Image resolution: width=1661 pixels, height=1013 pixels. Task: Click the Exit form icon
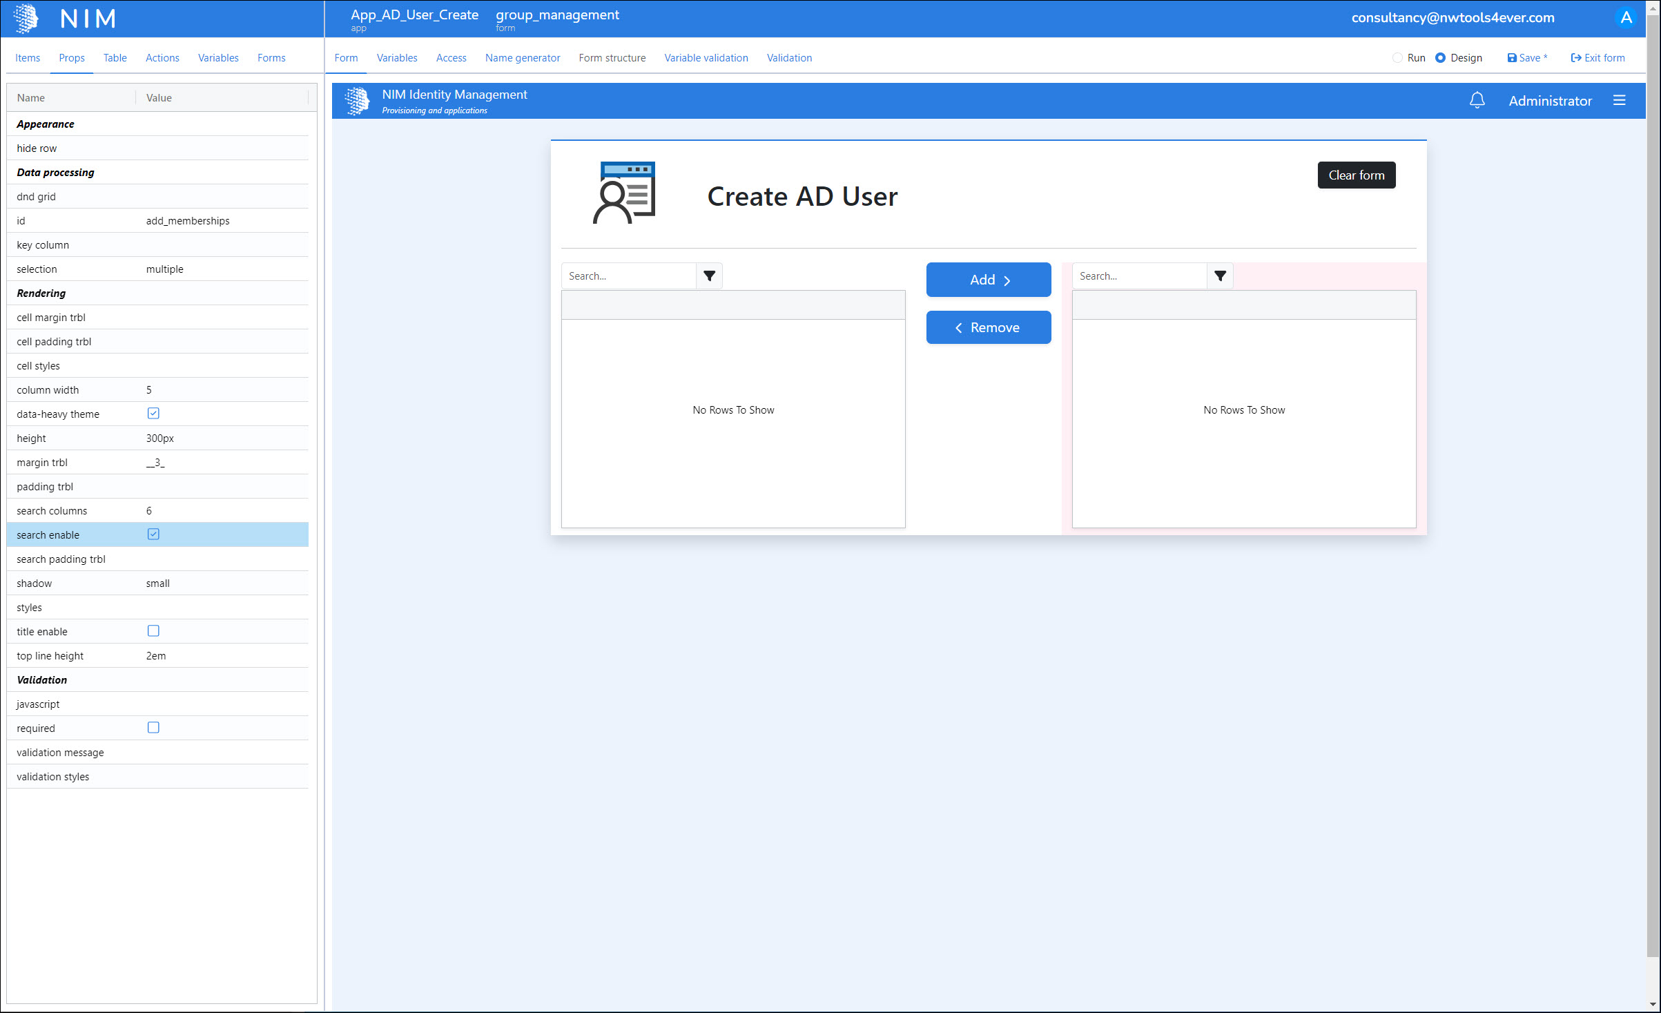(x=1576, y=58)
